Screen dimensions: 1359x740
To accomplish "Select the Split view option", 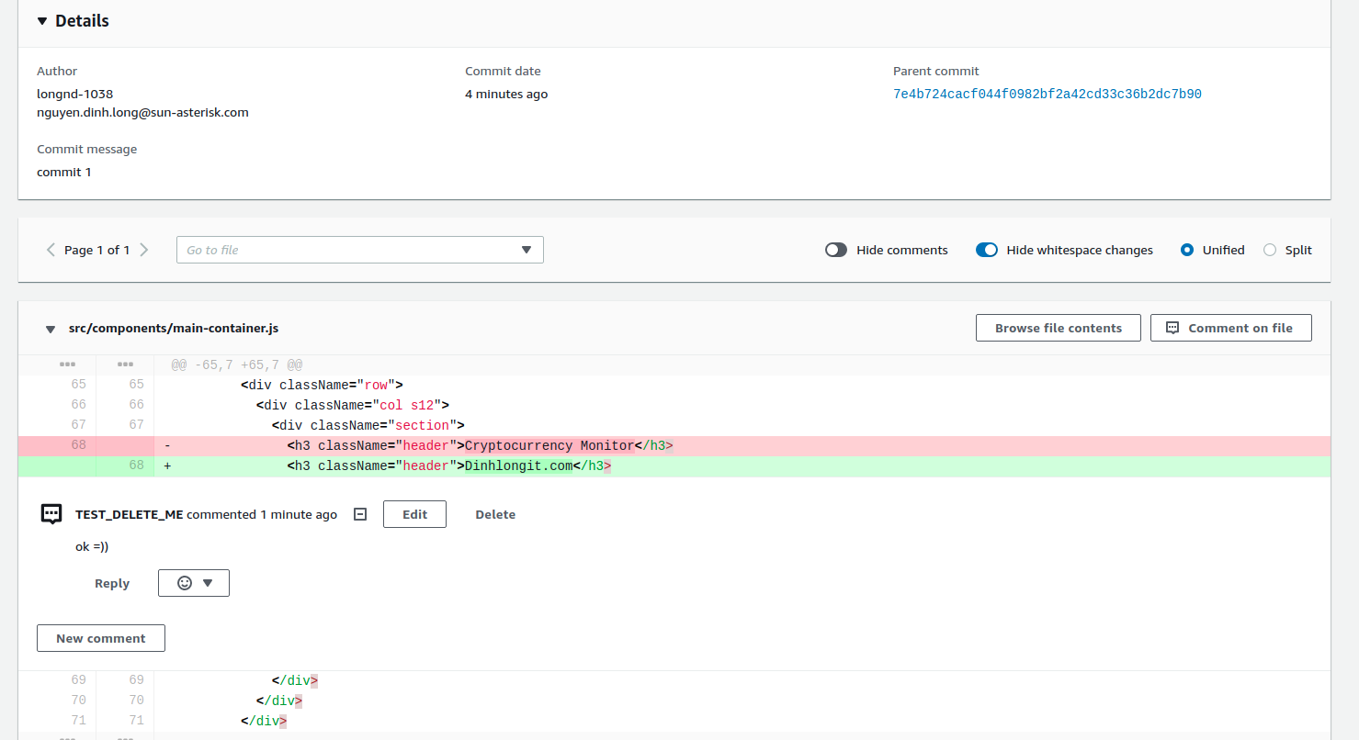I will click(x=1270, y=250).
